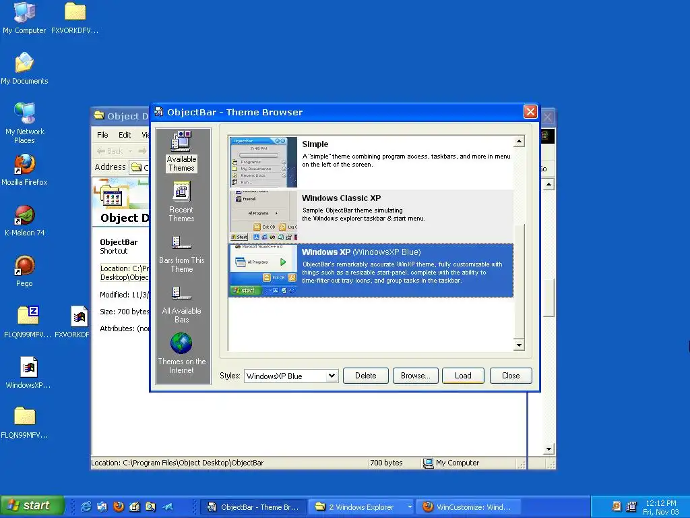Click the theme list scroll up arrow
Screen dimensions: 690x518
pyautogui.click(x=520, y=142)
